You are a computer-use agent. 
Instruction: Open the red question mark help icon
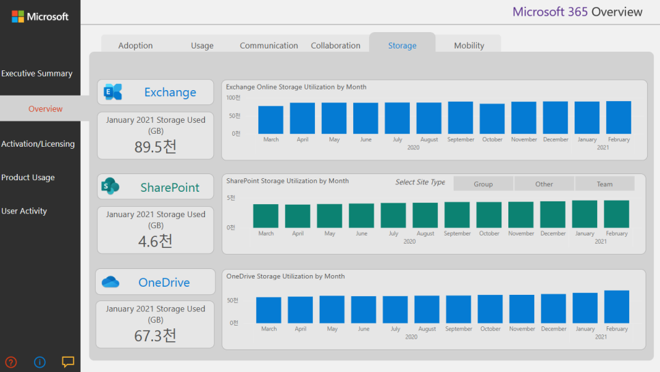click(11, 362)
